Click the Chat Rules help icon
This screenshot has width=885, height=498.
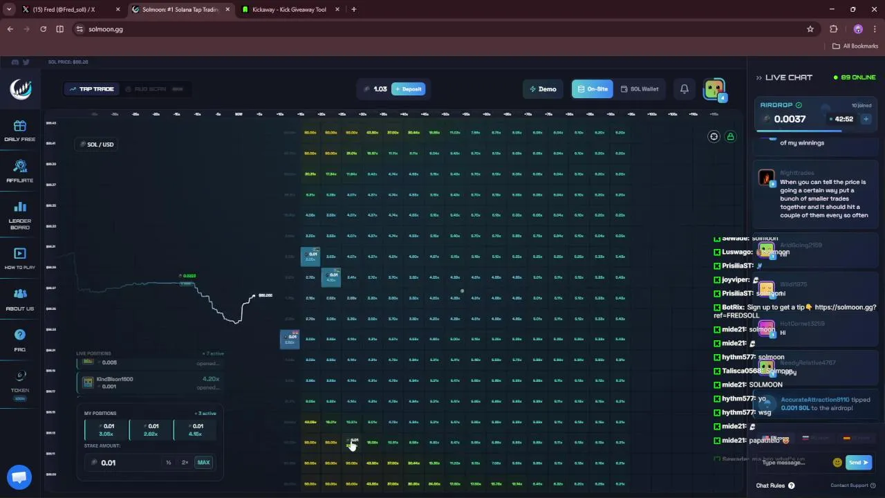(792, 486)
